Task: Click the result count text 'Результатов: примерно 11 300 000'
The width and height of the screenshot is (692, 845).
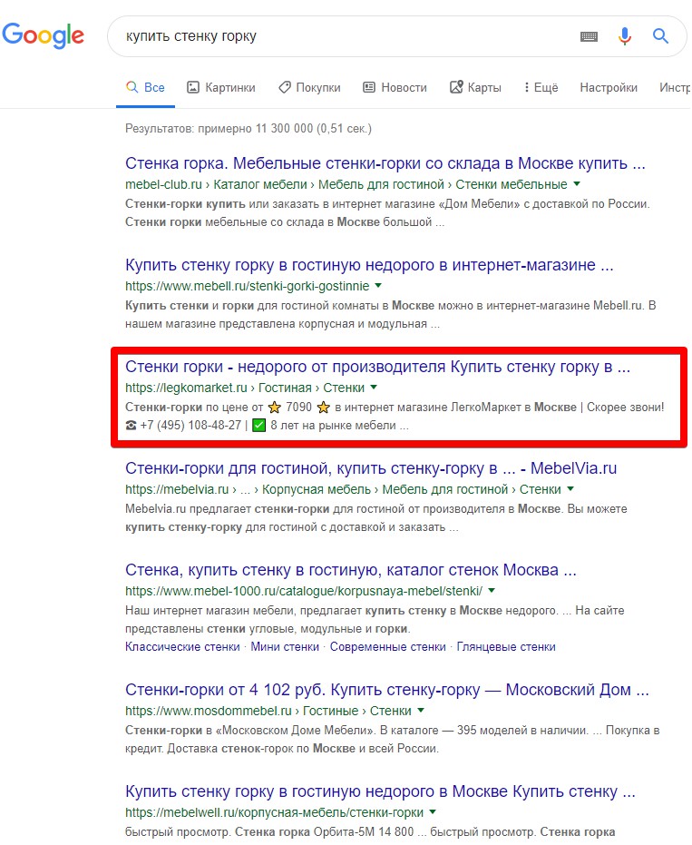Action: tap(249, 129)
